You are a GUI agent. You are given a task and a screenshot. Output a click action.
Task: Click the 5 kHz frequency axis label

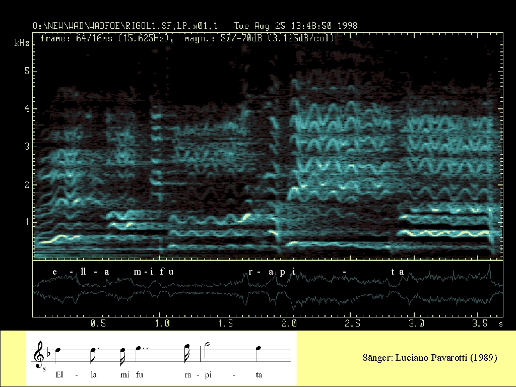point(28,71)
